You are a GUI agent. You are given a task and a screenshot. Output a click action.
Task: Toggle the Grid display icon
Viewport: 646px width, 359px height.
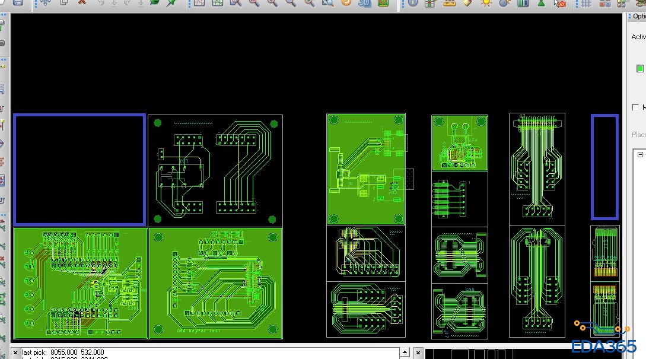(x=586, y=4)
